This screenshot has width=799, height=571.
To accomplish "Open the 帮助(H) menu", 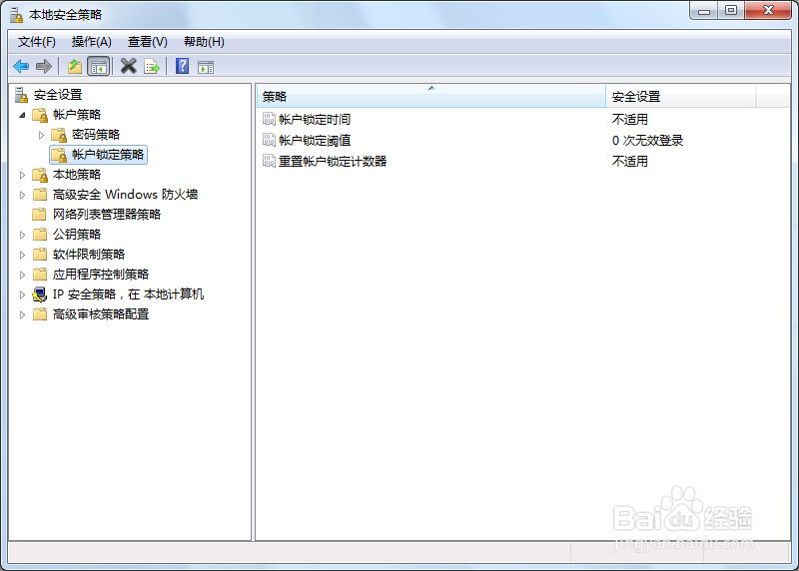I will [x=204, y=42].
